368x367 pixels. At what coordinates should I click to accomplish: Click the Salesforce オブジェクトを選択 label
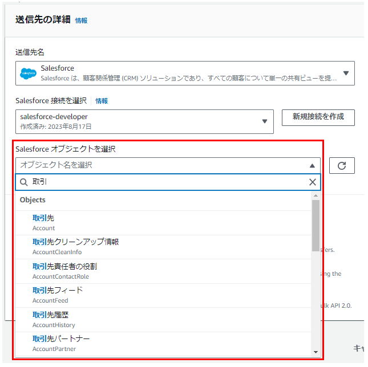(x=66, y=149)
